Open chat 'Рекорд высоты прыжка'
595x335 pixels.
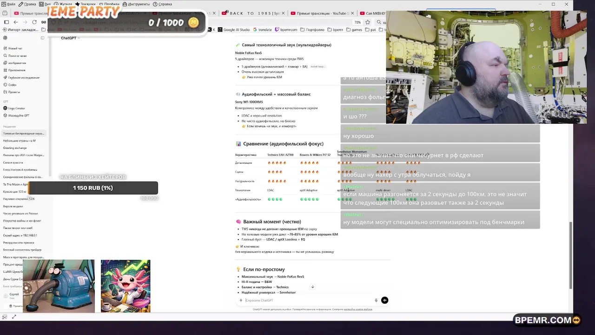pos(19,242)
